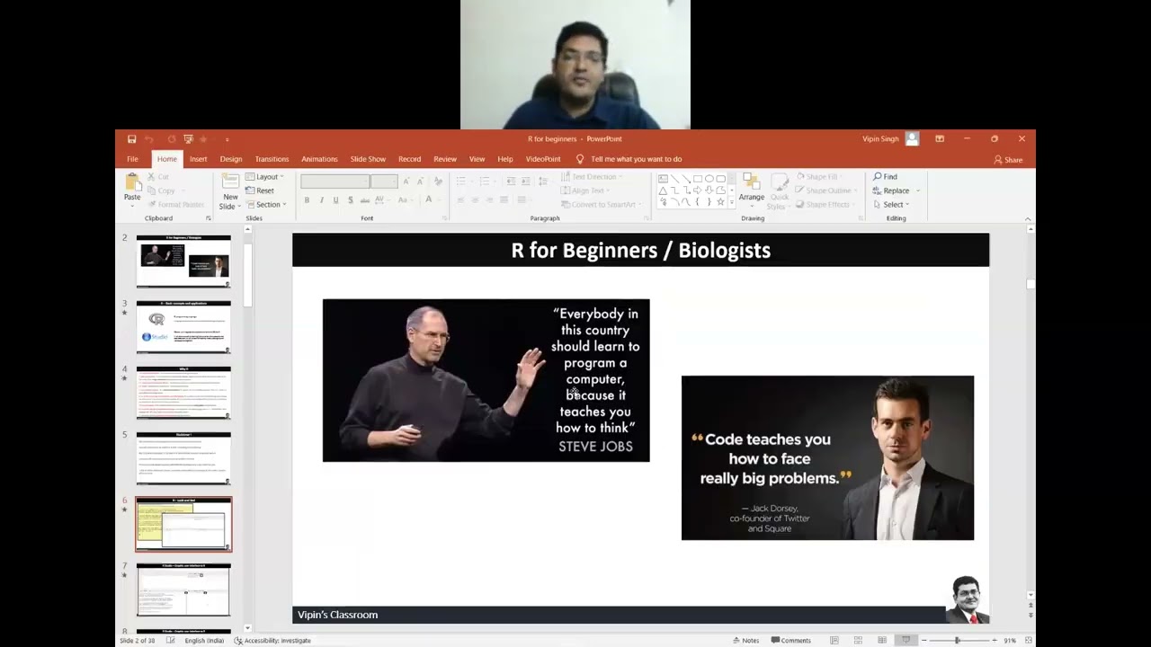Open the Section dropdown
The width and height of the screenshot is (1151, 647).
coord(266,204)
